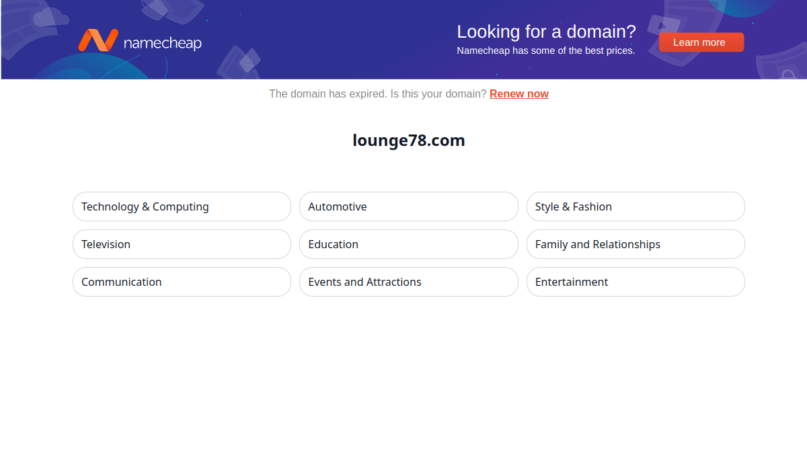Click the 'Looking for a domain?' headline
The image size is (807, 454).
tap(546, 32)
